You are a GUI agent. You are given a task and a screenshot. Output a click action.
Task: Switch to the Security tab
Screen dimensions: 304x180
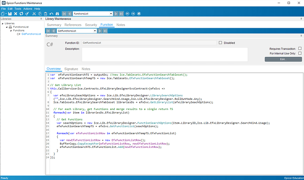(x=91, y=25)
